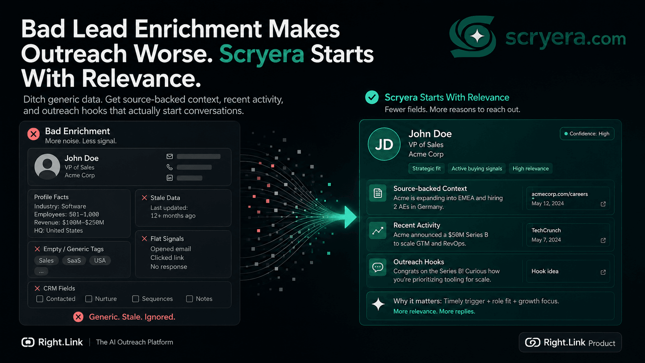
Task: Click the redacted LinkedIn placeholder bar
Action: (189, 178)
